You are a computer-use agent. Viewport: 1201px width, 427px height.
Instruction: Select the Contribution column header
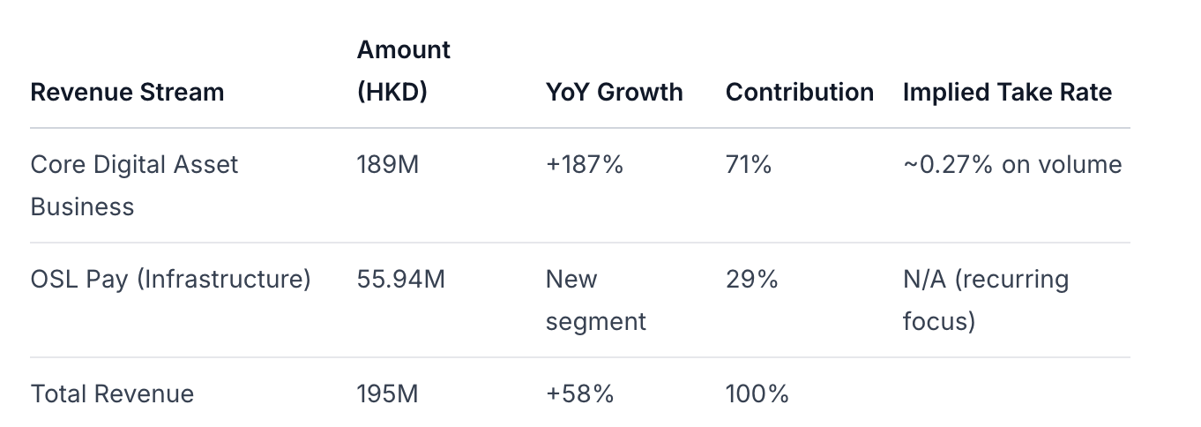(x=799, y=92)
